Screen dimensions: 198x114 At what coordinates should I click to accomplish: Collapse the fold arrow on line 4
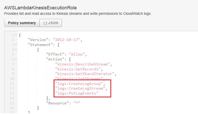point(16,49)
